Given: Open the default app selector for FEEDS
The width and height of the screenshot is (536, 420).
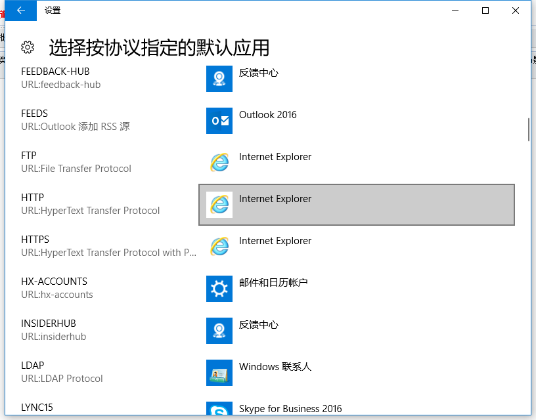Looking at the screenshot, I should (x=357, y=121).
